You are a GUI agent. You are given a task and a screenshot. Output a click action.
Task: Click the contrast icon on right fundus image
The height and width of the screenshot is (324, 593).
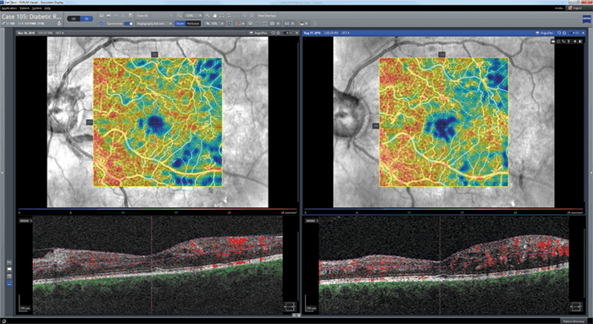tap(580, 41)
